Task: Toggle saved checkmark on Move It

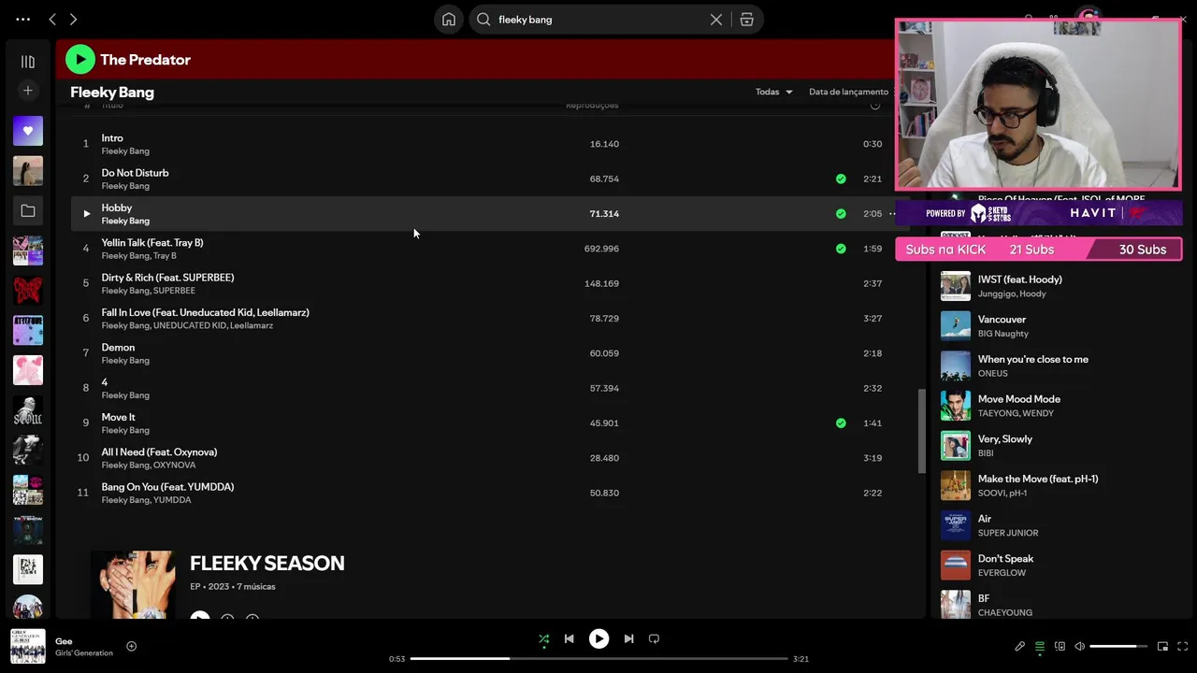Action: point(841,423)
